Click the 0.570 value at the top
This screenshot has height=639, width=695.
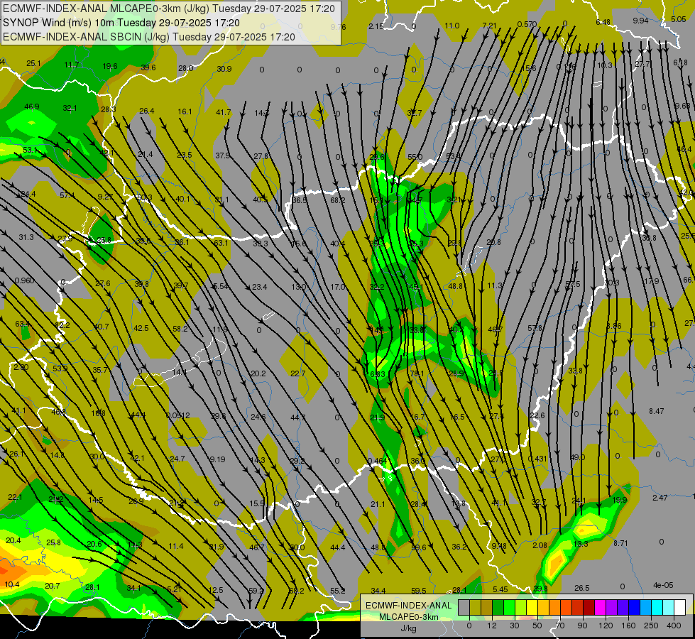[x=527, y=24]
